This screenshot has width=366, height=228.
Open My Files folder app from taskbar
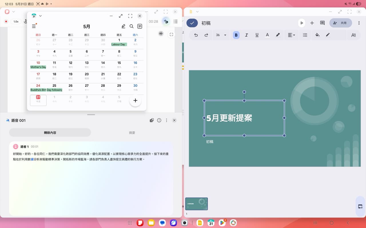pos(151,223)
